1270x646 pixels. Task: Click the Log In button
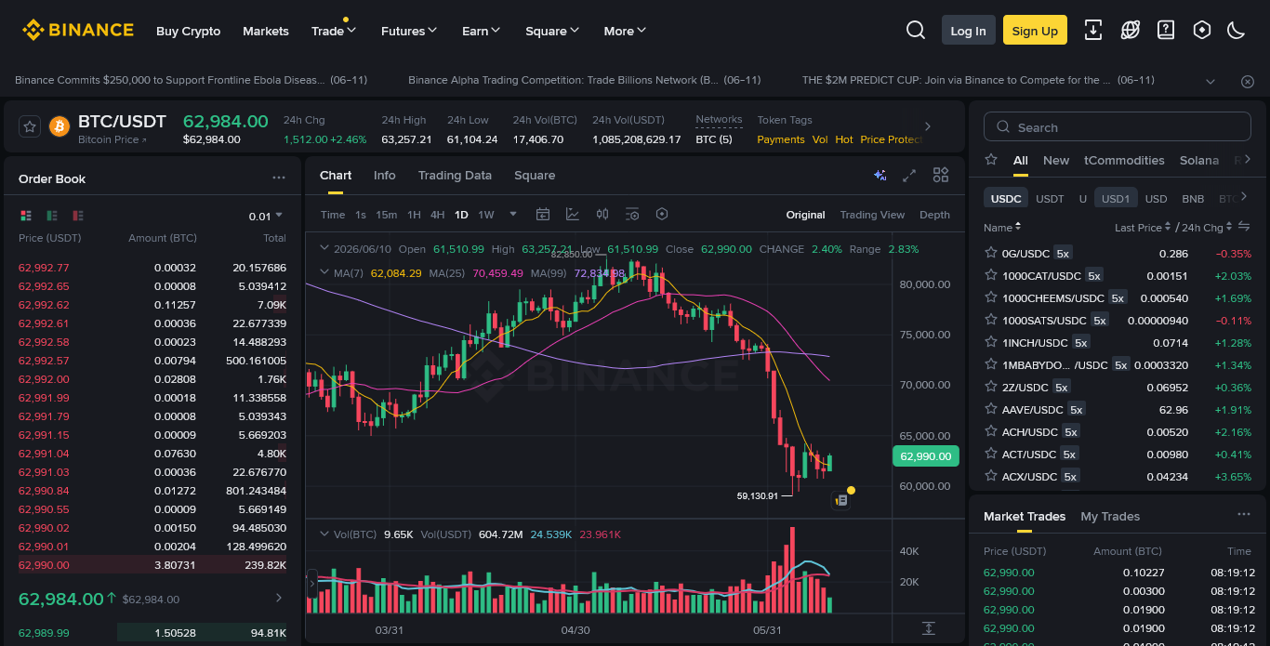coord(968,31)
